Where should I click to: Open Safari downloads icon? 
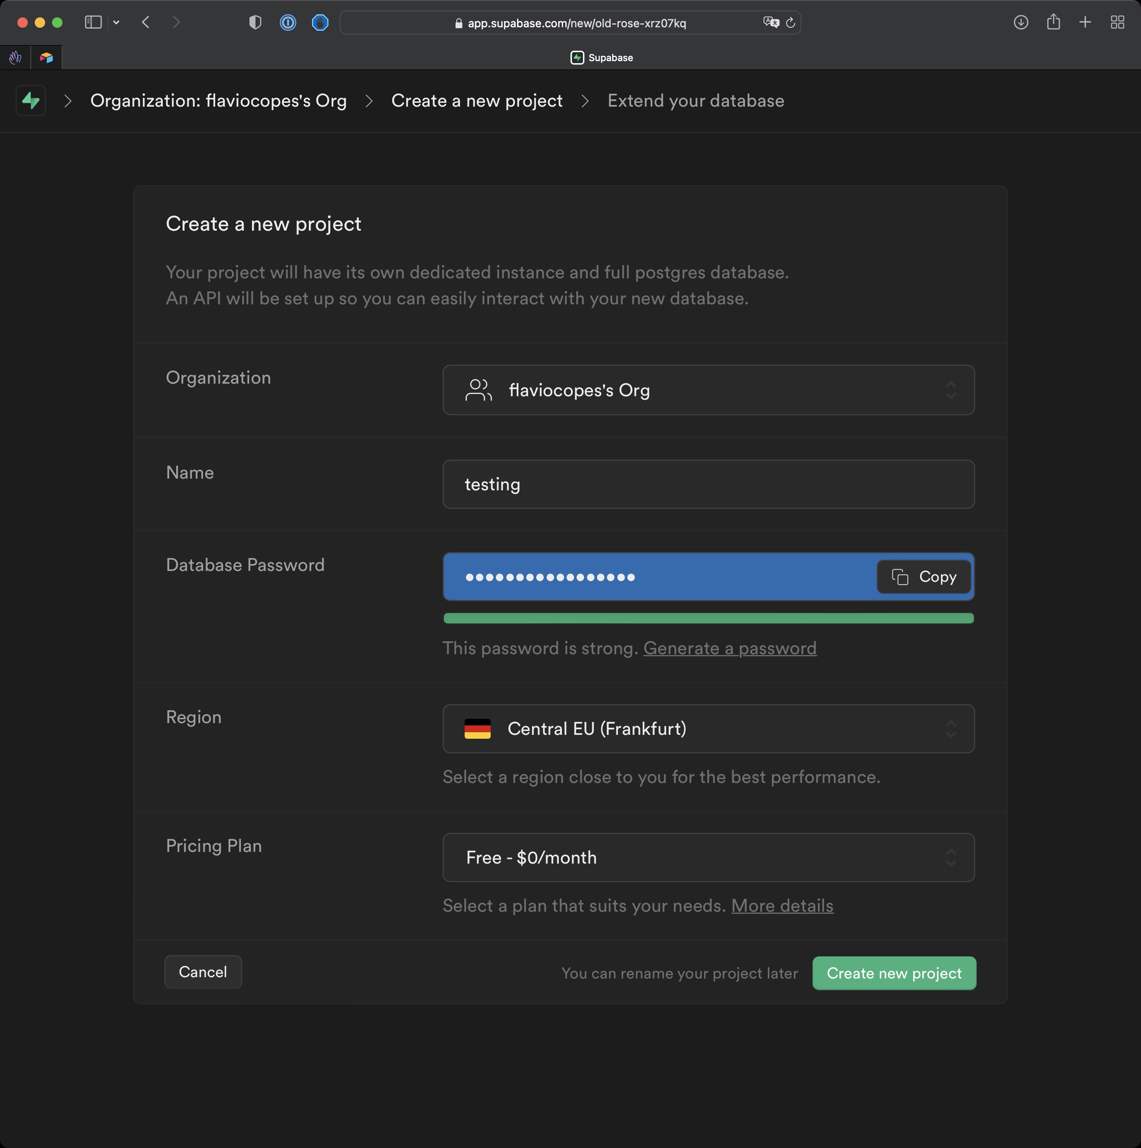click(x=1020, y=23)
